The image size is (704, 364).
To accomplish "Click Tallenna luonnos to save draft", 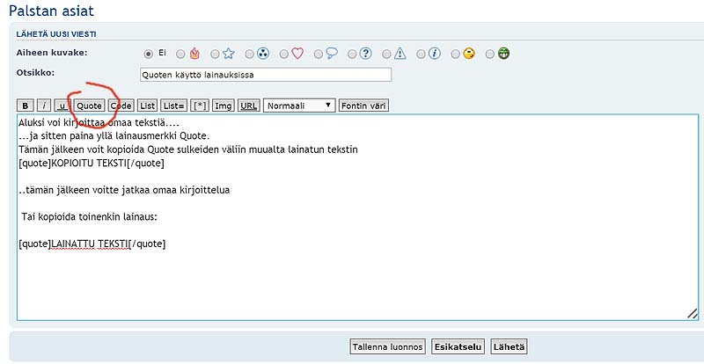I will 388,346.
